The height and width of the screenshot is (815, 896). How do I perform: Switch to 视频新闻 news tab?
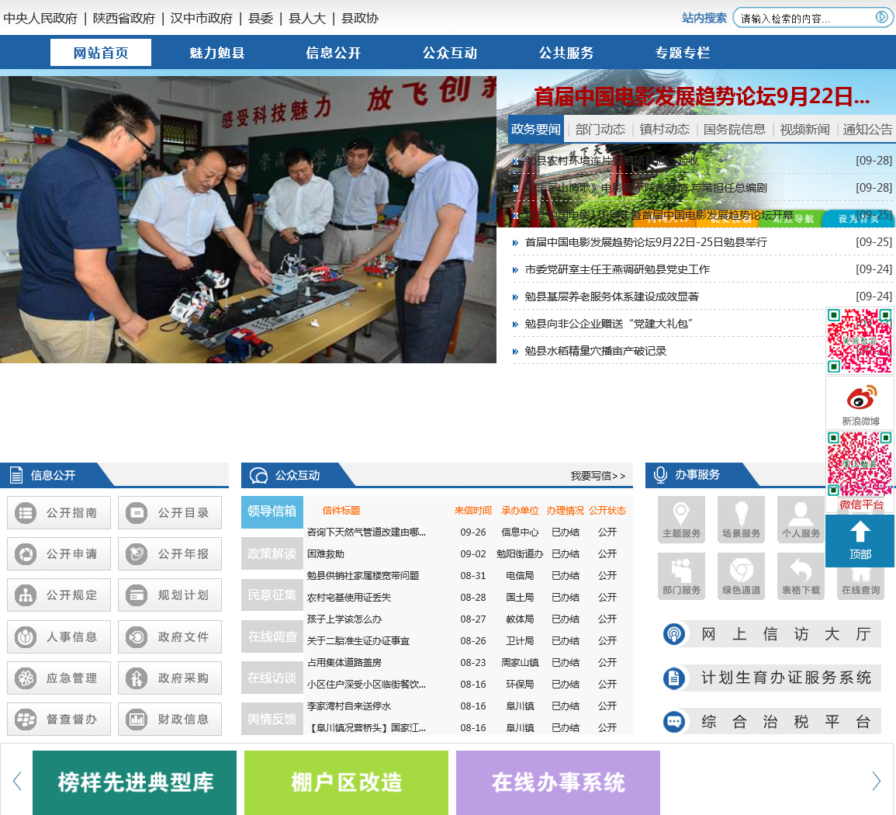[x=804, y=130]
